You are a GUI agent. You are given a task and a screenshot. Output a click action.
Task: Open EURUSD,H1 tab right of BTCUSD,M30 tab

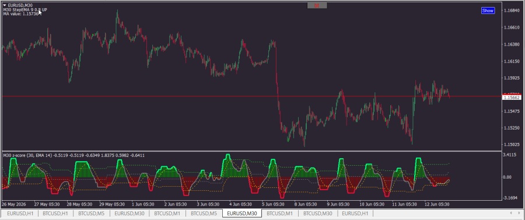(355, 214)
